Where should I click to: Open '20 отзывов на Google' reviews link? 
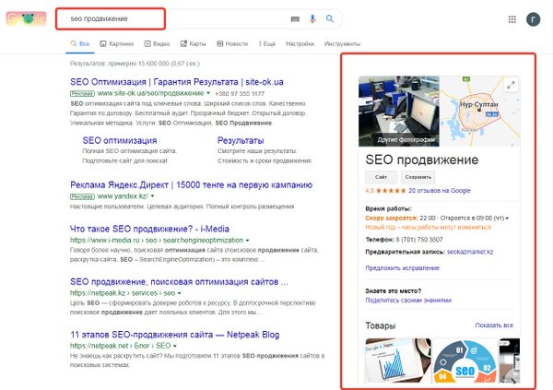pyautogui.click(x=439, y=190)
